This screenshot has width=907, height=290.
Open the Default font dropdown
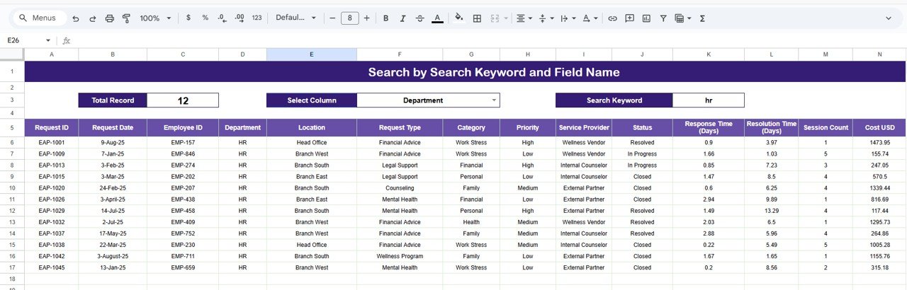(x=295, y=18)
